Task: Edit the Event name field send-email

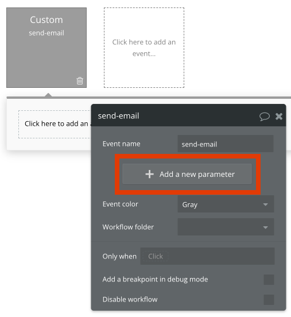Action: 226,144
